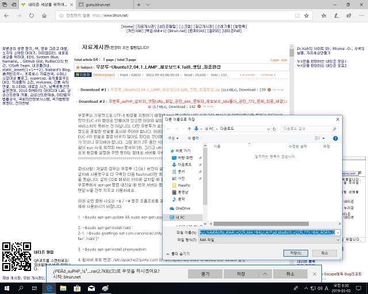368x294 pixels.
Task: Click Open in the download notification bar
Action: [205, 274]
